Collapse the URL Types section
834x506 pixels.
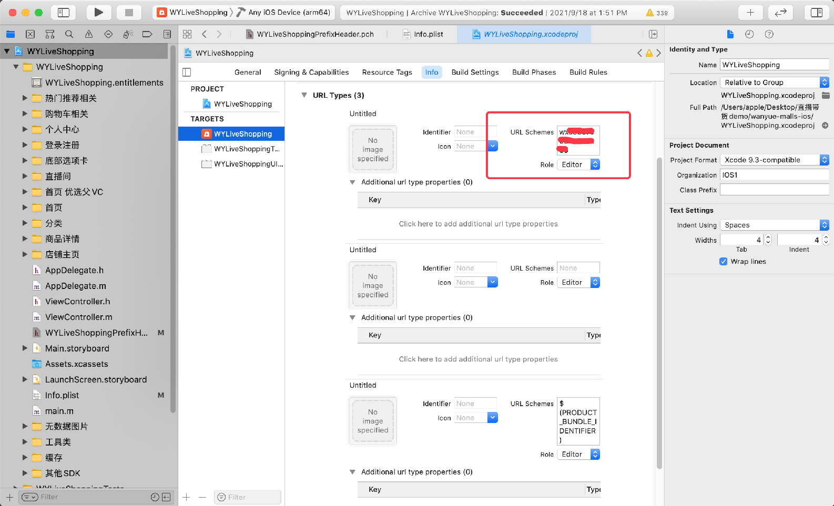click(x=304, y=95)
